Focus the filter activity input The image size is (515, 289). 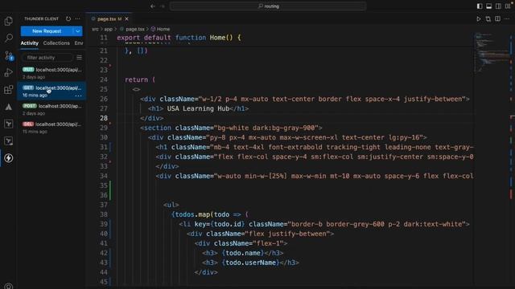[x=47, y=57]
